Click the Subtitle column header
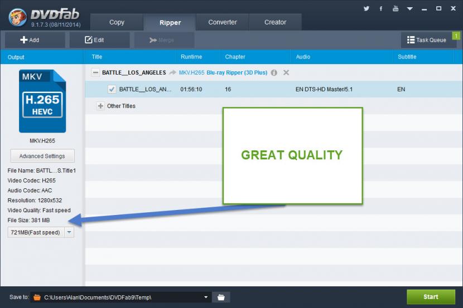 point(407,57)
